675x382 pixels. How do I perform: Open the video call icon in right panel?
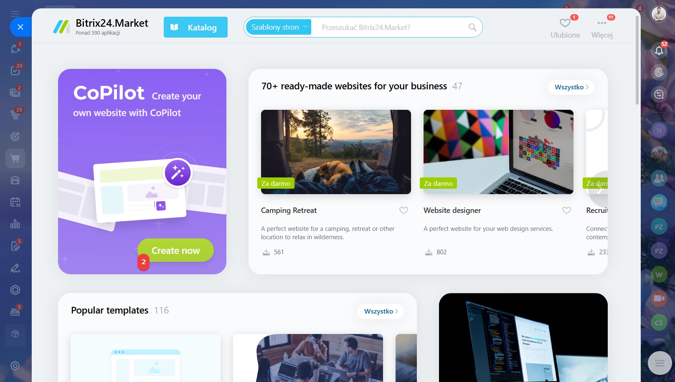click(x=659, y=298)
